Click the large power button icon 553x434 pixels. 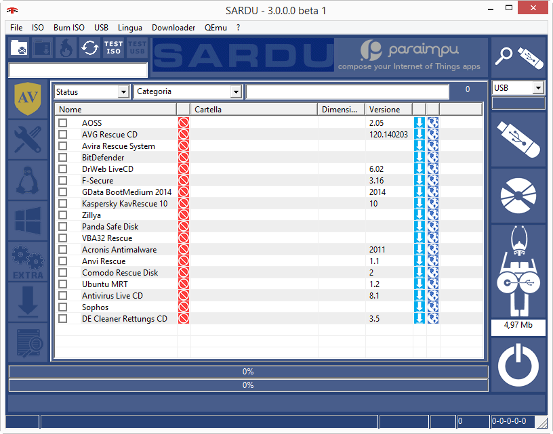click(518, 366)
